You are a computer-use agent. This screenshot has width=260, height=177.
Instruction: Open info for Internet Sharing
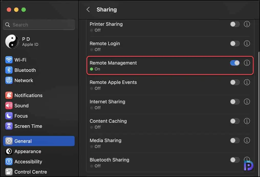(x=247, y=102)
